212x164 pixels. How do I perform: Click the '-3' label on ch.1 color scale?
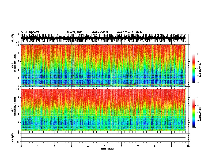pos(197,54)
